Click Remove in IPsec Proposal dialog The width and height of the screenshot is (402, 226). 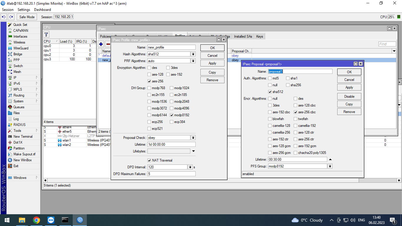349,112
